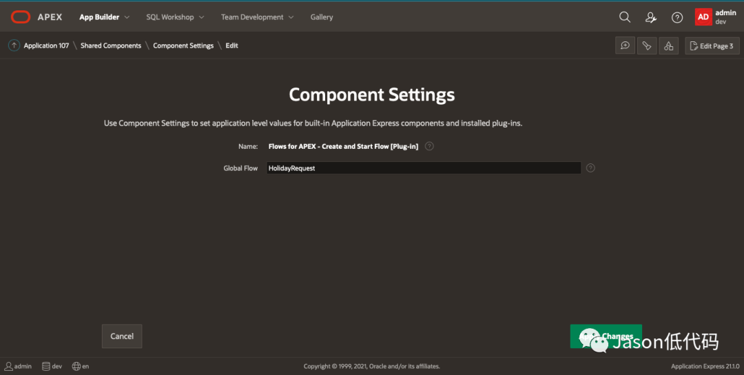Click the Cancel button
This screenshot has height=375, width=744.
click(122, 336)
